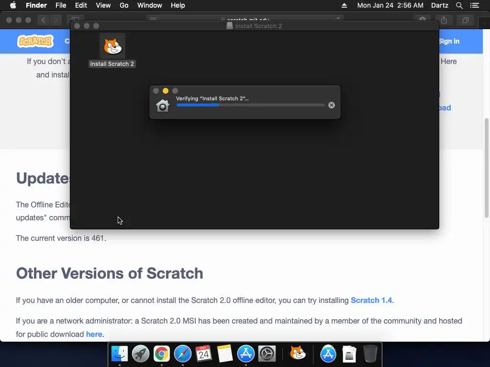Open the Scratch 1.4 link

[371, 300]
